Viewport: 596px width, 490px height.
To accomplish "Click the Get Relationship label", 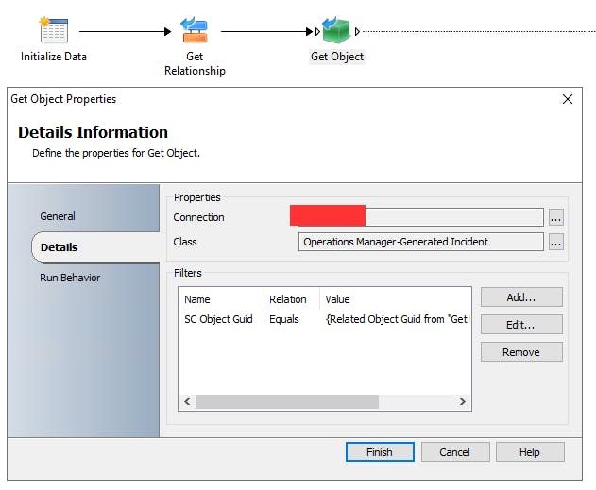I will (195, 63).
